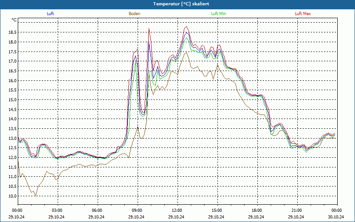Click the 13,0 y-axis value
Image resolution: width=355 pixels, height=222 pixels.
point(12,138)
